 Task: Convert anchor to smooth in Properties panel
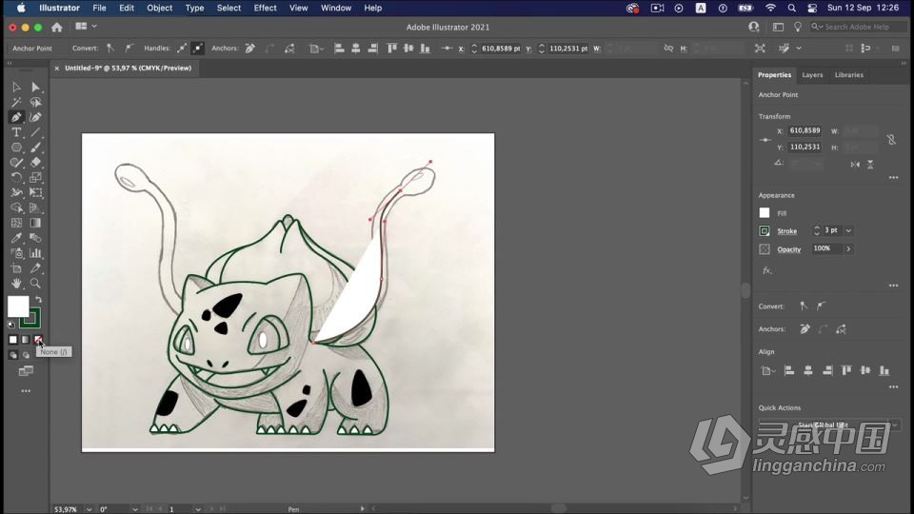coord(822,306)
